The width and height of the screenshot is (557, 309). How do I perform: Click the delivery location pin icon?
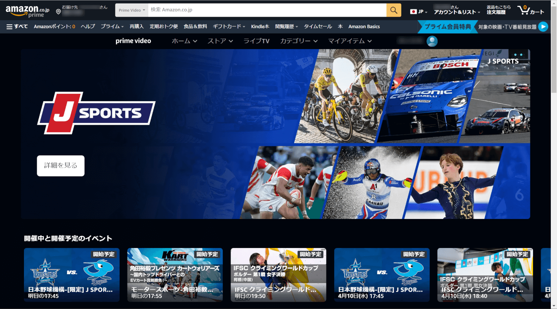58,12
